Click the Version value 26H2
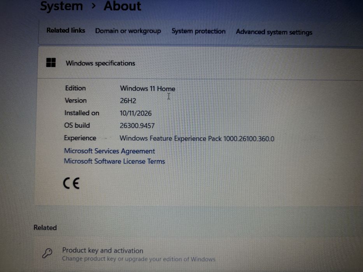363x272 pixels. pyautogui.click(x=128, y=101)
